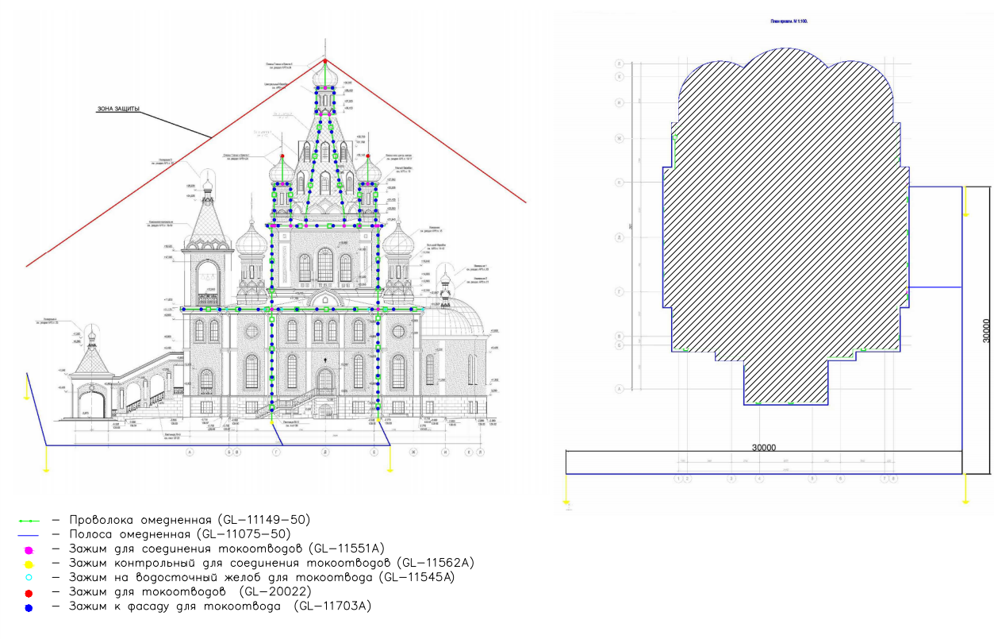Select the yellow grounding arrow below axis Е

point(390,462)
